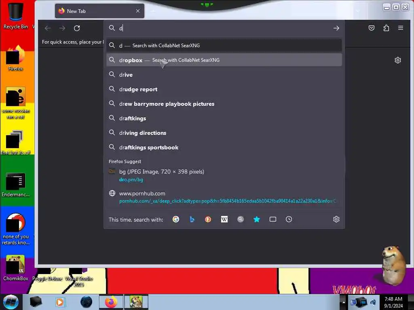
Task: Switch to Firefox taskbar button
Action: (111, 302)
